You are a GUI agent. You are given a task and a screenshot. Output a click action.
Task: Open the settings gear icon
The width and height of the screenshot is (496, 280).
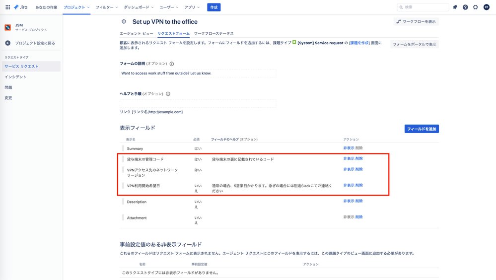(476, 7)
